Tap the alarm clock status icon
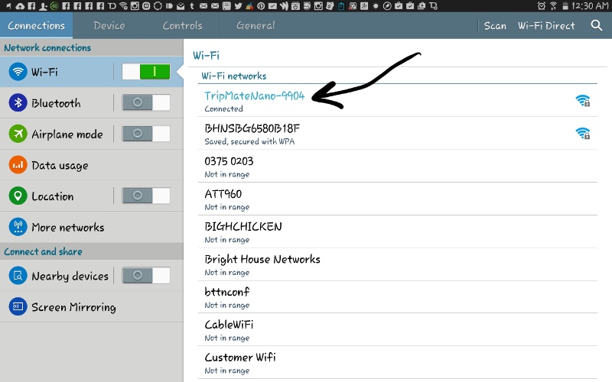 pos(542,6)
